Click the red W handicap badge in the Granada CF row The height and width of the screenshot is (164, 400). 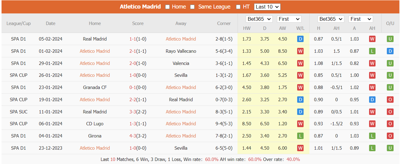tap(372, 87)
